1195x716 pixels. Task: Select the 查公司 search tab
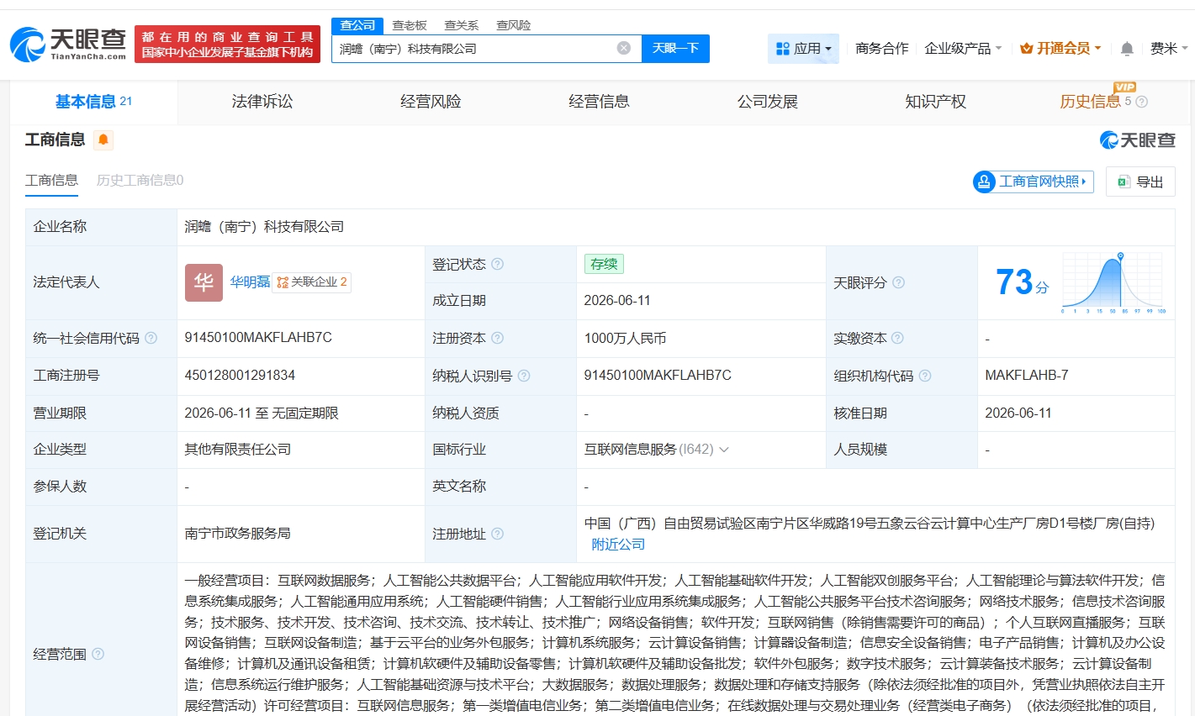click(357, 25)
